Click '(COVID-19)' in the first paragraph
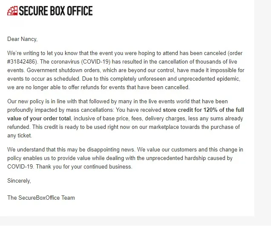This screenshot has height=227, width=271. coord(96,62)
